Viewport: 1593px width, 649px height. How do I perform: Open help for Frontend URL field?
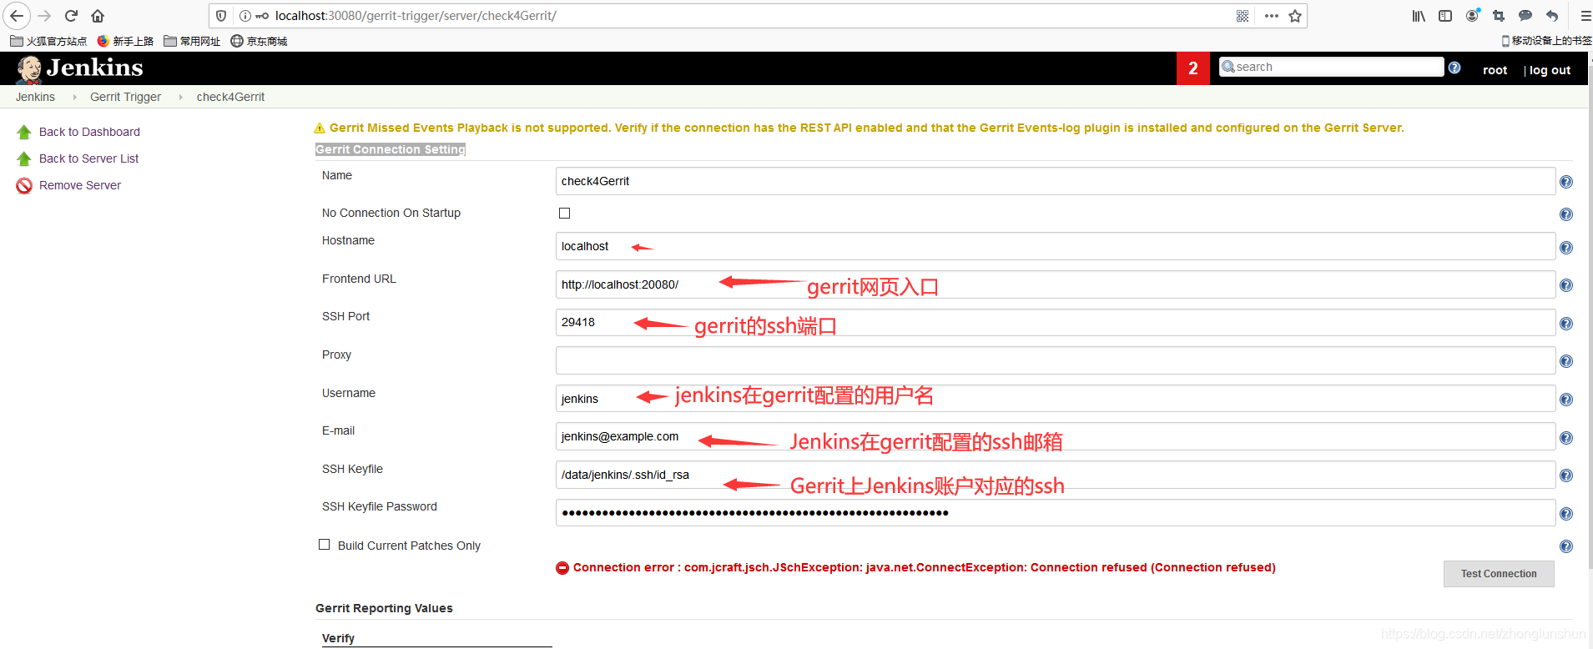coord(1566,285)
